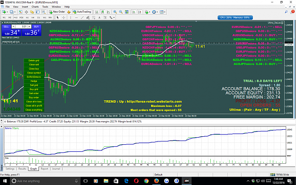Image resolution: width=296 pixels, height=185 pixels.
Task: Switch to tester Journal tab
Action: pos(56,169)
